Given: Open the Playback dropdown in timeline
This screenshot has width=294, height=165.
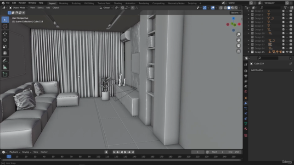Looking at the screenshot, I should coord(15,152).
